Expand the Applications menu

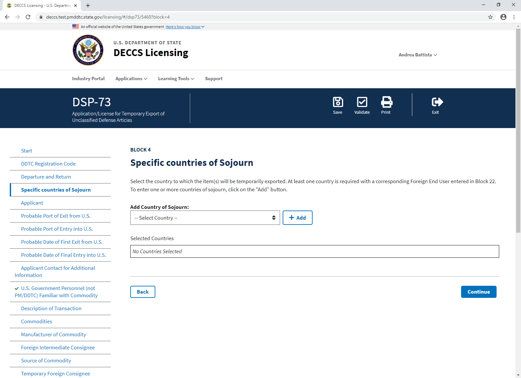click(x=131, y=79)
